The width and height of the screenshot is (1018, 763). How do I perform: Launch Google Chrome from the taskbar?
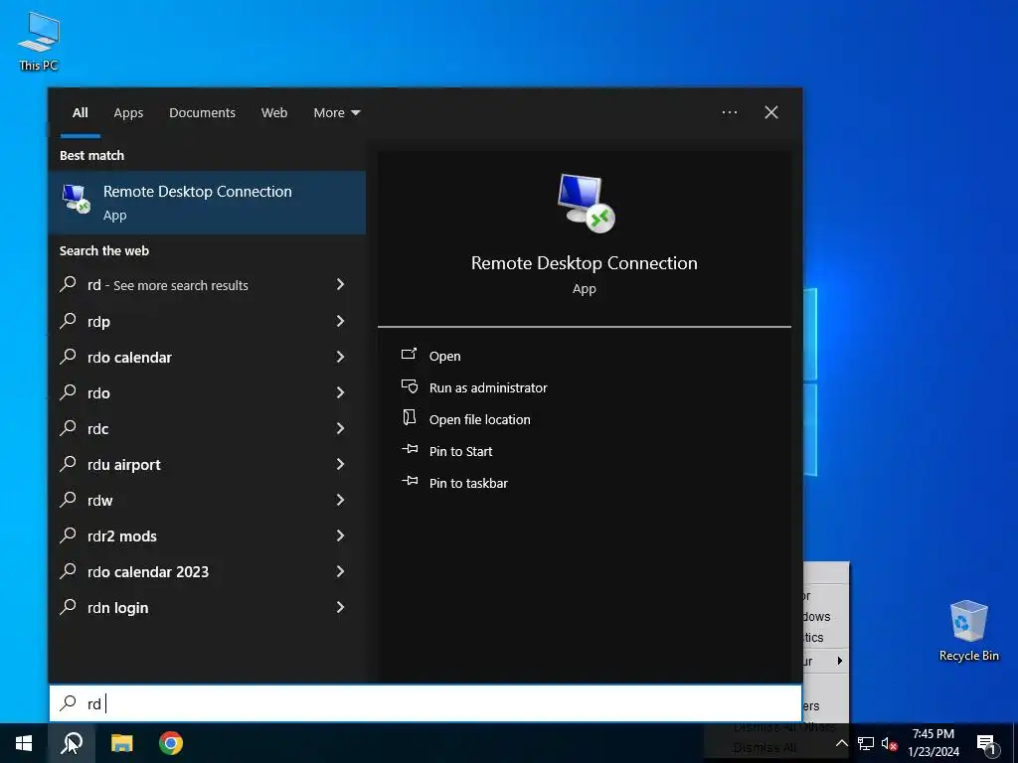pyautogui.click(x=171, y=743)
